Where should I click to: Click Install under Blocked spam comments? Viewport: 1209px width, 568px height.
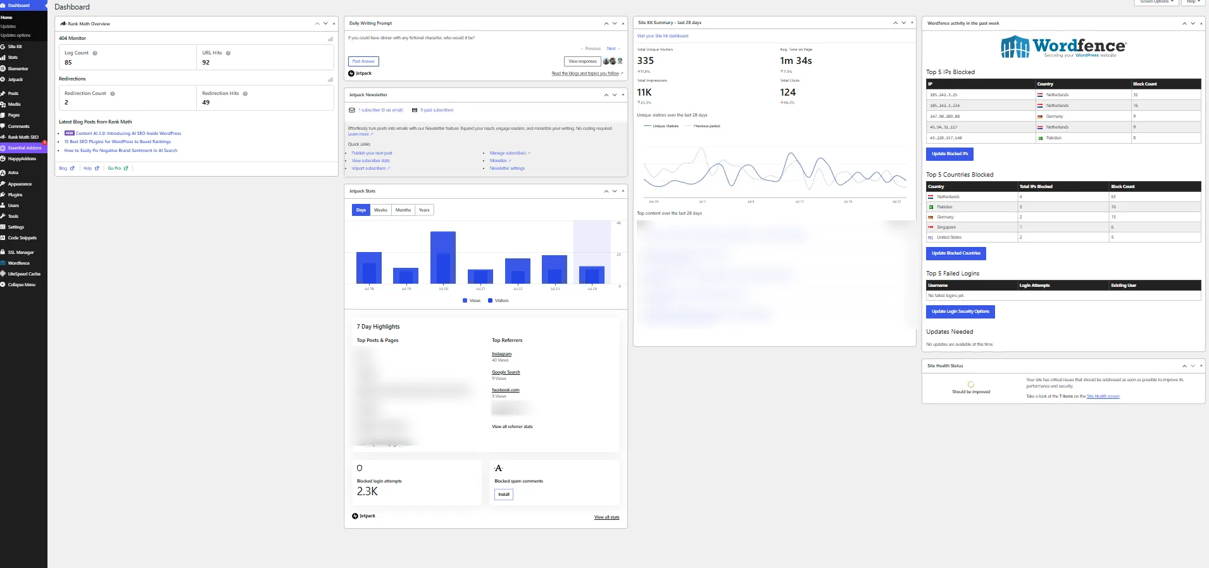coord(504,495)
